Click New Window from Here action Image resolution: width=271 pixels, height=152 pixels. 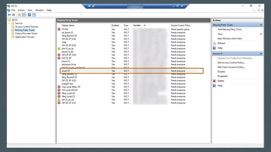pyautogui.click(x=230, y=38)
